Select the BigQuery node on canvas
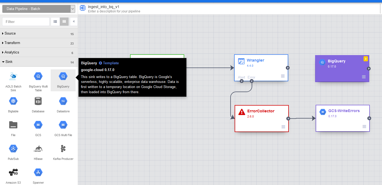This screenshot has width=382, height=185. pyautogui.click(x=342, y=69)
